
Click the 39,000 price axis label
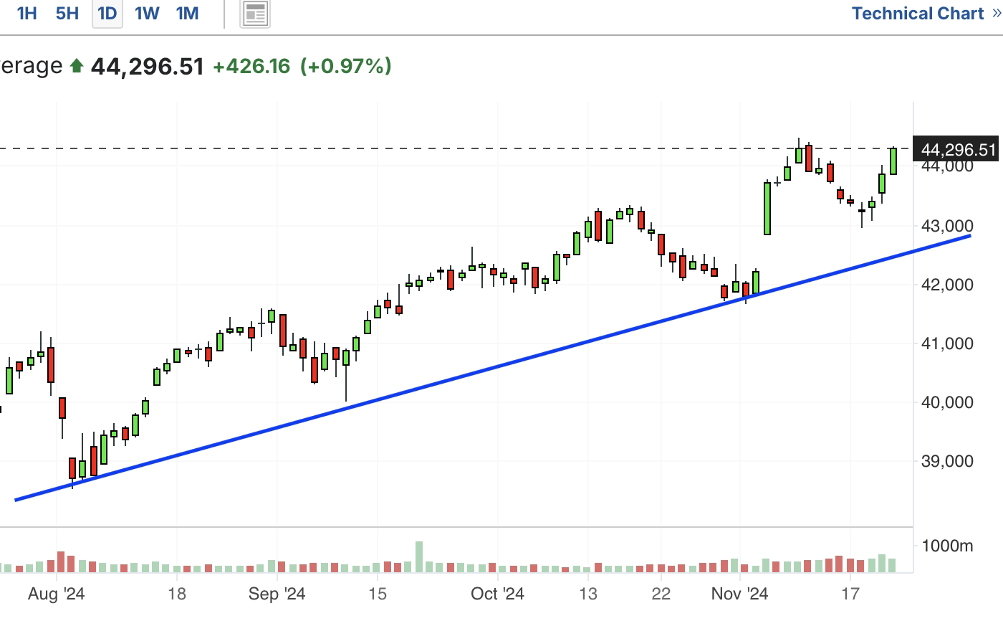[947, 462]
